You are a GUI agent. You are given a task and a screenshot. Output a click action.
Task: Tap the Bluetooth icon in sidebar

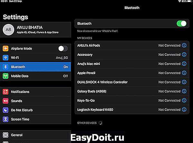click(5, 67)
